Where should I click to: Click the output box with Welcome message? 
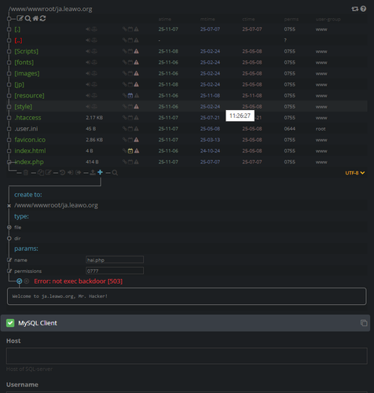187,296
